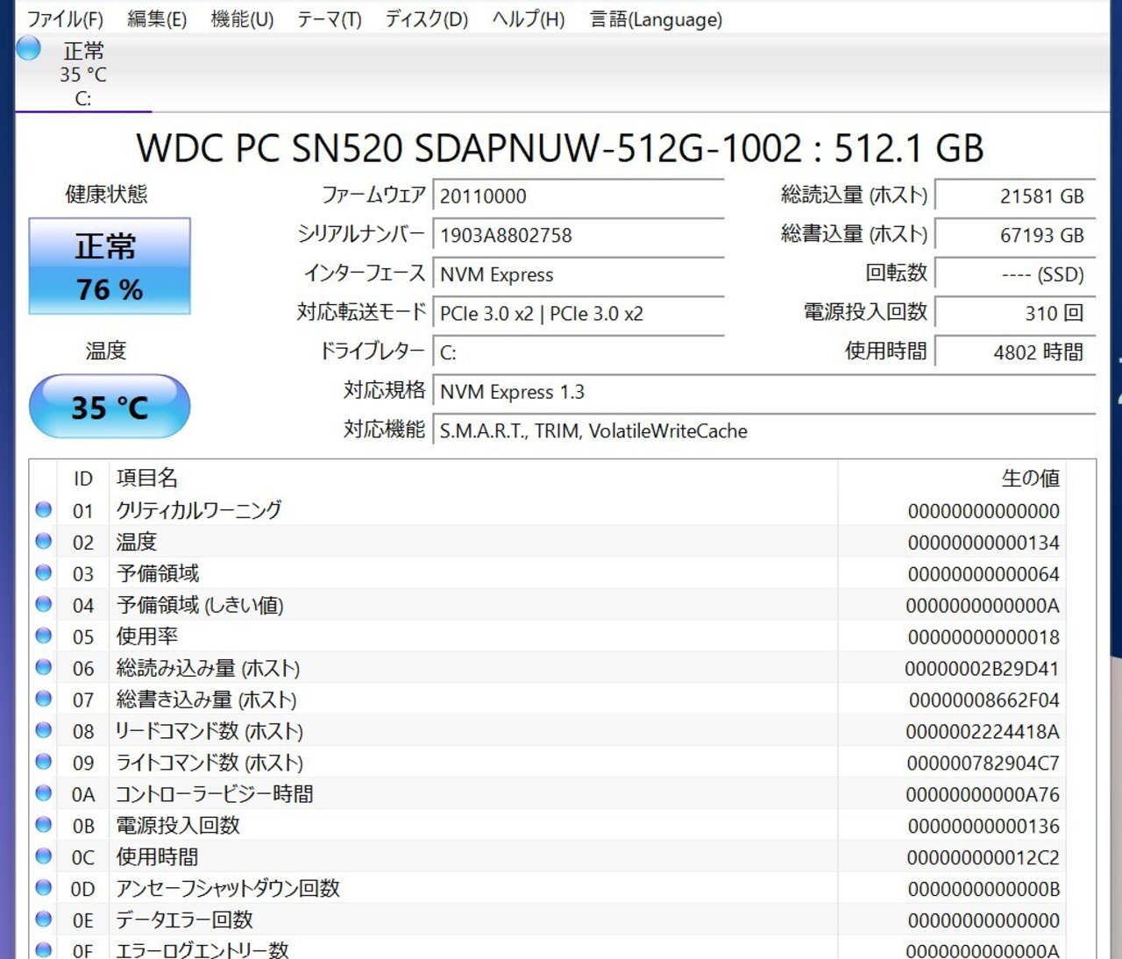
Task: Select the 温度 attribute name in the table
Action: (x=136, y=542)
